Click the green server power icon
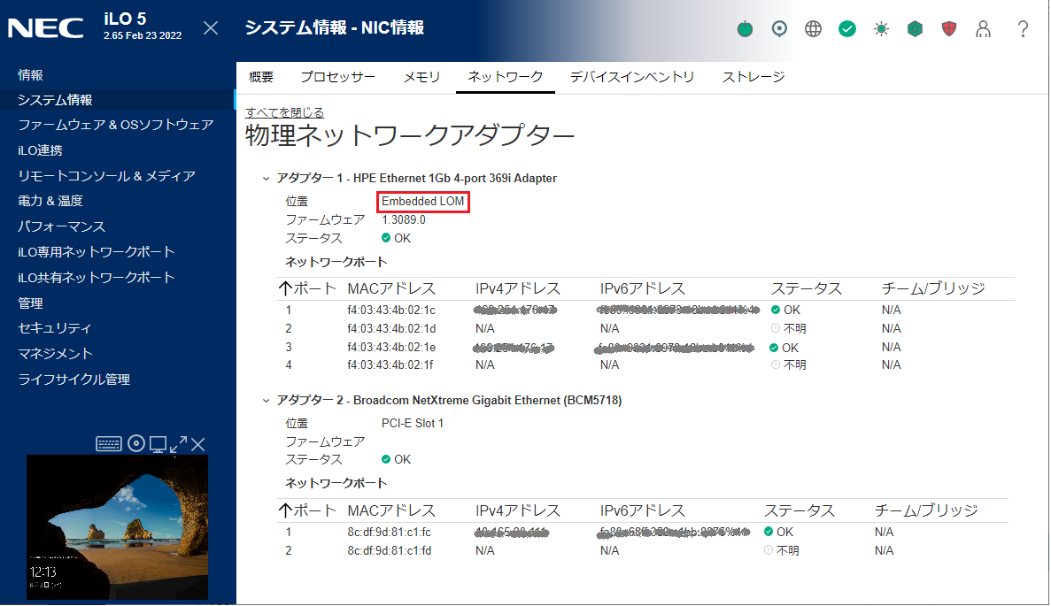 [x=745, y=29]
